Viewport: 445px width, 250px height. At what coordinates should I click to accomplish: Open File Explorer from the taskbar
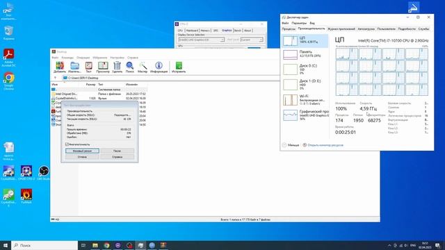tap(95, 245)
